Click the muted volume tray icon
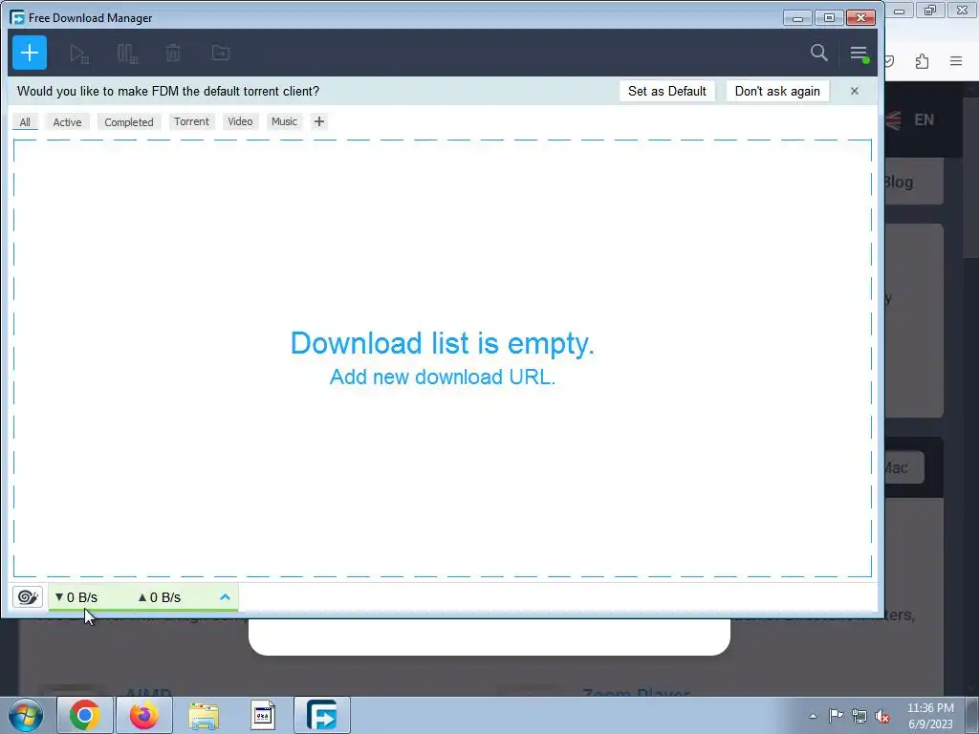This screenshot has height=734, width=979. tap(882, 716)
